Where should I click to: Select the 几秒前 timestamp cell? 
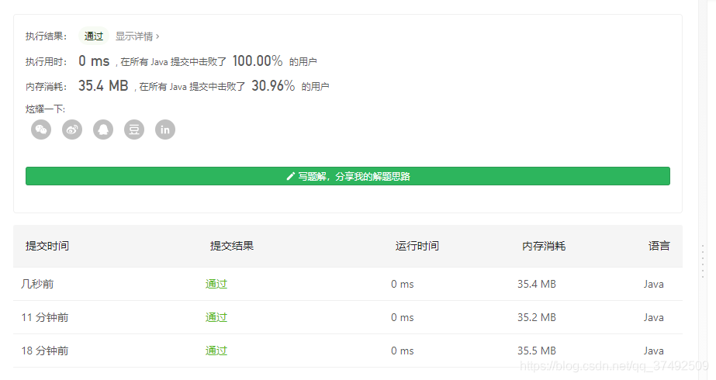click(x=37, y=284)
